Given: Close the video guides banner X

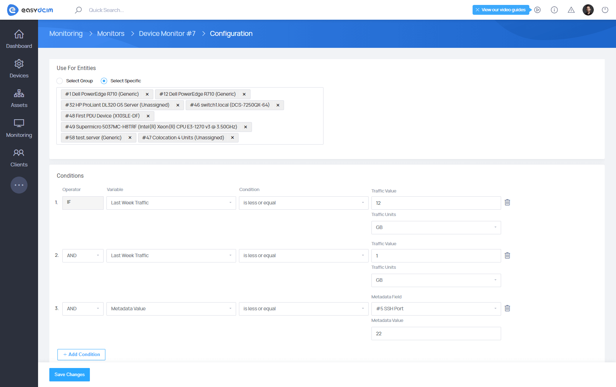Looking at the screenshot, I should (x=478, y=10).
